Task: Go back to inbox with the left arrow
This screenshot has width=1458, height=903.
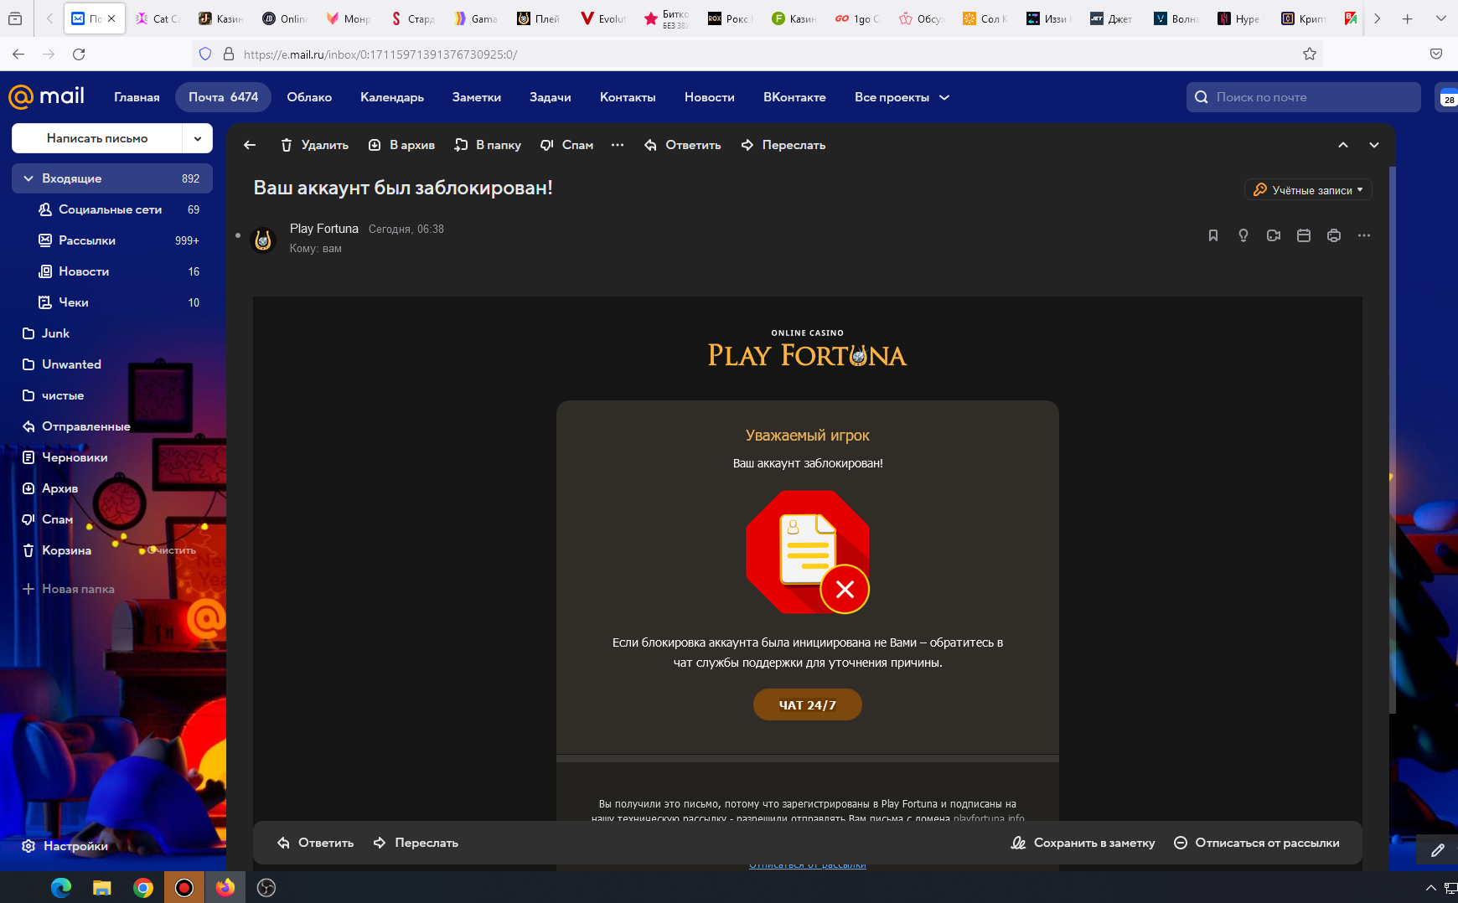Action: [x=250, y=145]
